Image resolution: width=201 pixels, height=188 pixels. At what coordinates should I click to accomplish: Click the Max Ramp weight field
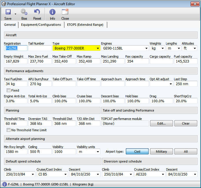click(x=88, y=61)
